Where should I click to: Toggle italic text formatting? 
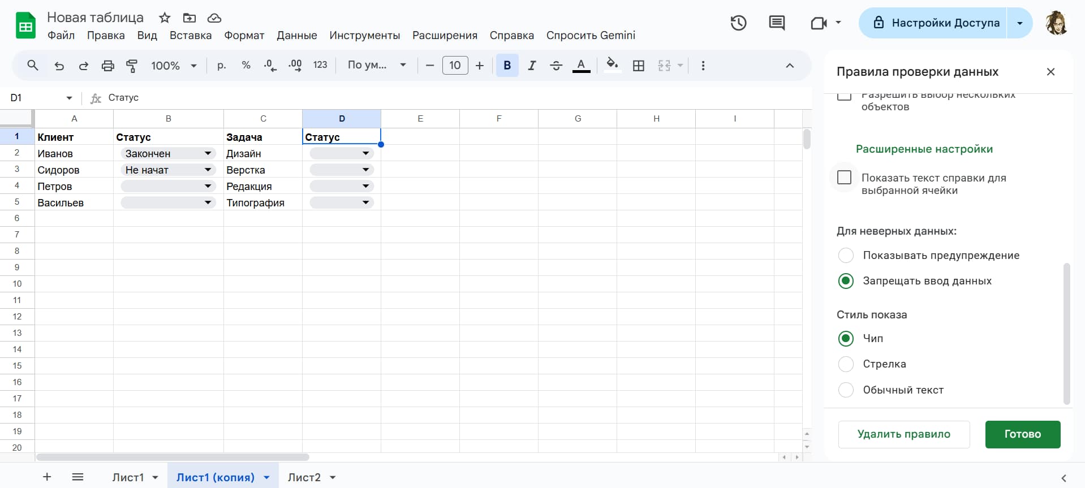tap(532, 66)
